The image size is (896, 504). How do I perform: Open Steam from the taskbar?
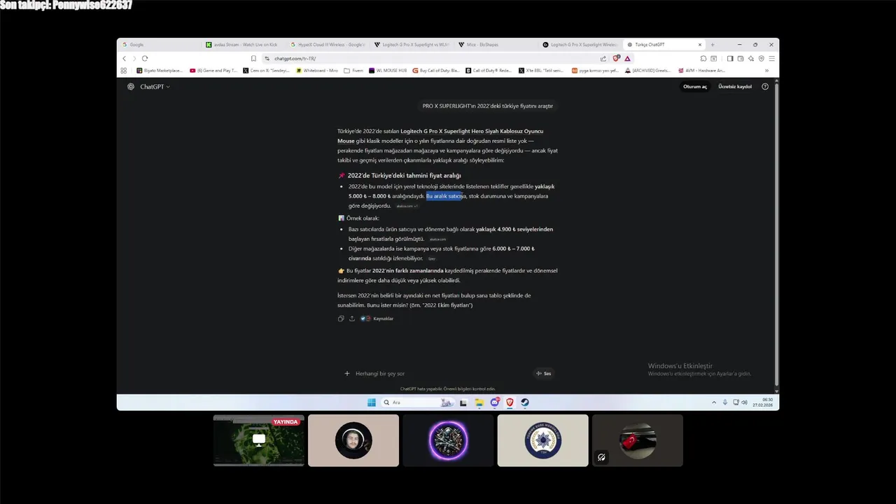pyautogui.click(x=525, y=402)
